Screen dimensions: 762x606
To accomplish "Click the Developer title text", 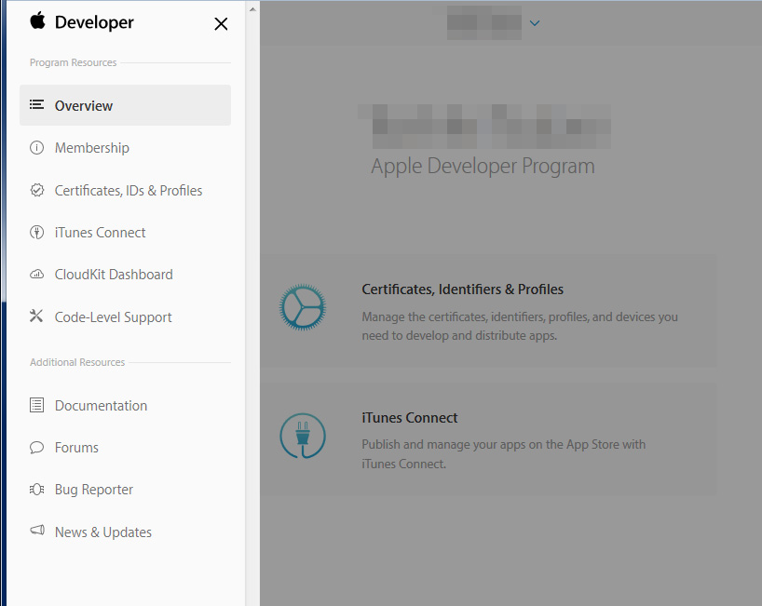I will tap(94, 22).
